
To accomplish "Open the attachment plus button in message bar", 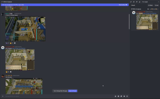I will (3, 96).
